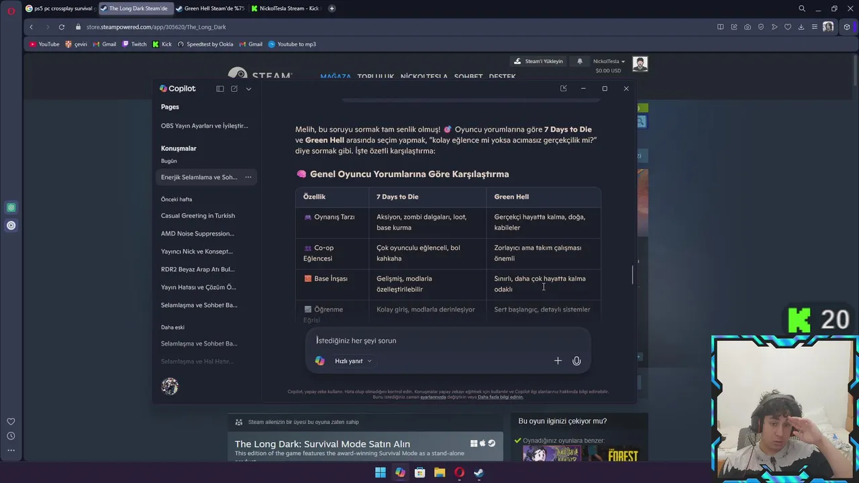Screen dimensions: 859x483
Task: Start a new chat with Copilot compose icon
Action: coord(234,89)
